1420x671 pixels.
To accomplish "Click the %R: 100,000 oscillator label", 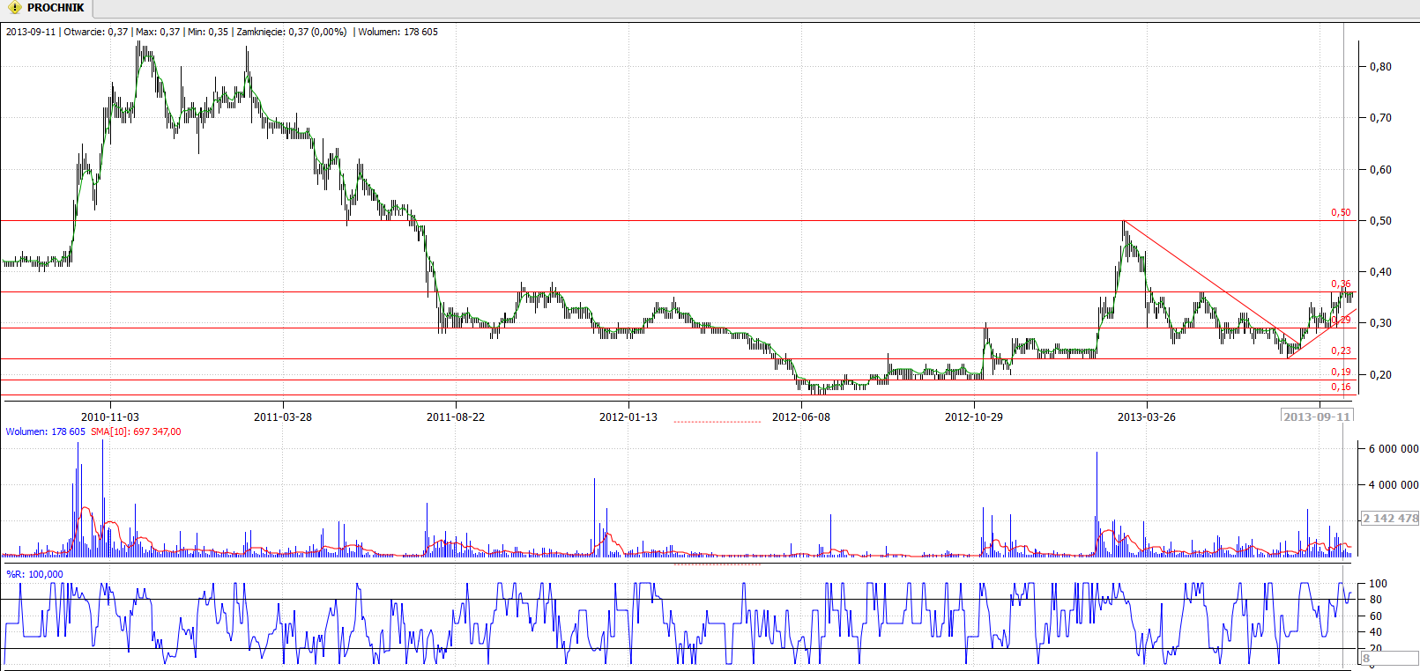I will point(34,574).
